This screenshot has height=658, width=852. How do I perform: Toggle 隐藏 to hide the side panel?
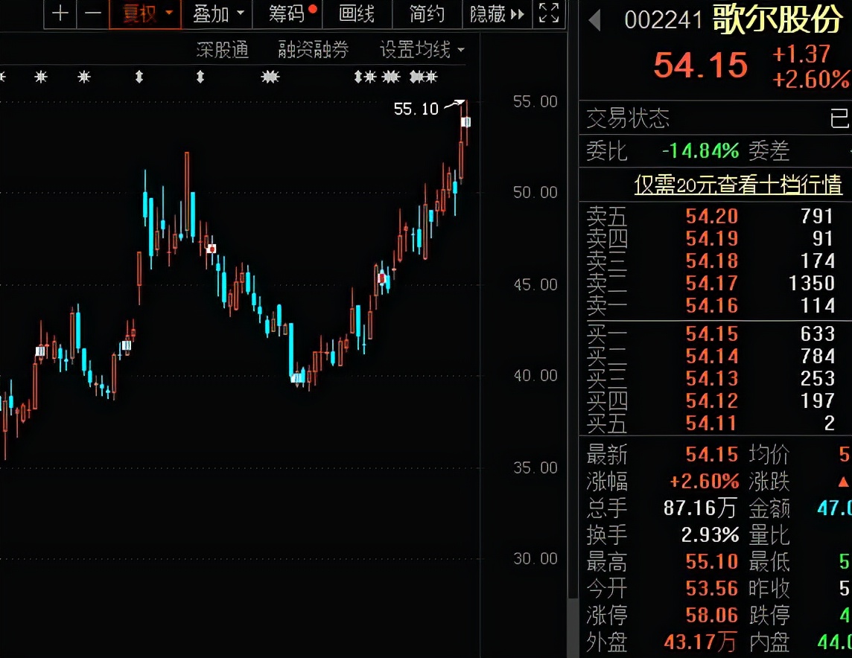tap(497, 13)
